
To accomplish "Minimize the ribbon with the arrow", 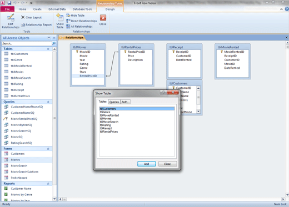I will (x=281, y=9).
